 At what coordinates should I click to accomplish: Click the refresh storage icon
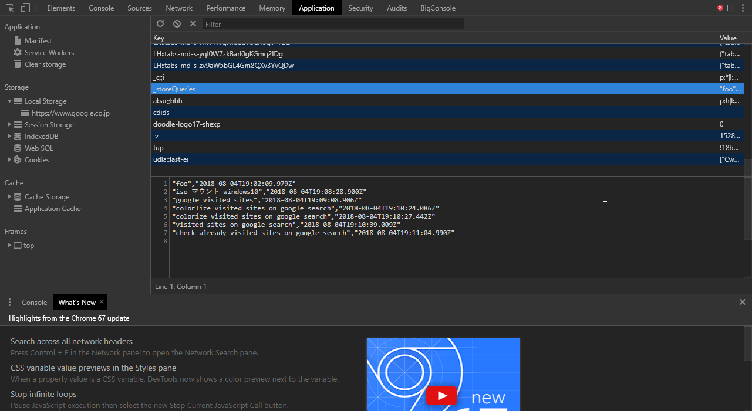click(160, 23)
